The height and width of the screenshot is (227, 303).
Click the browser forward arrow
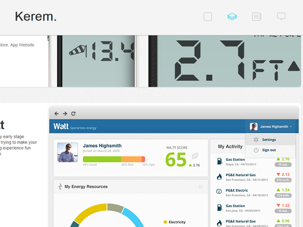coord(65,114)
